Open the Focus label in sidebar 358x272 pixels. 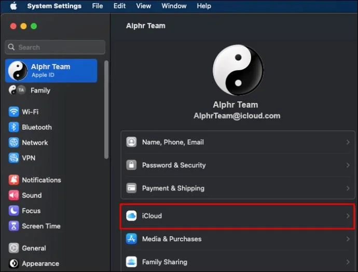coord(31,211)
